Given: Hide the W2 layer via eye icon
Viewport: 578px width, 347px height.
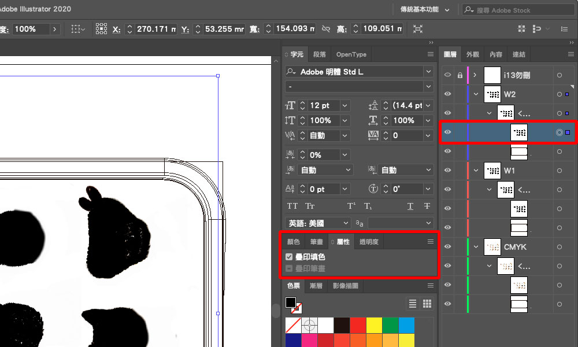Looking at the screenshot, I should (447, 94).
